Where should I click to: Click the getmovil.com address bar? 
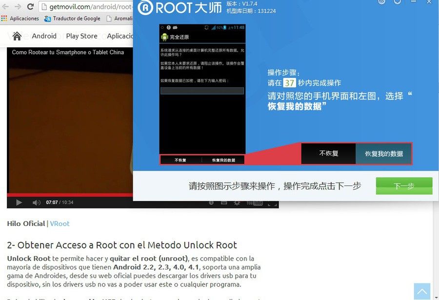coord(86,6)
